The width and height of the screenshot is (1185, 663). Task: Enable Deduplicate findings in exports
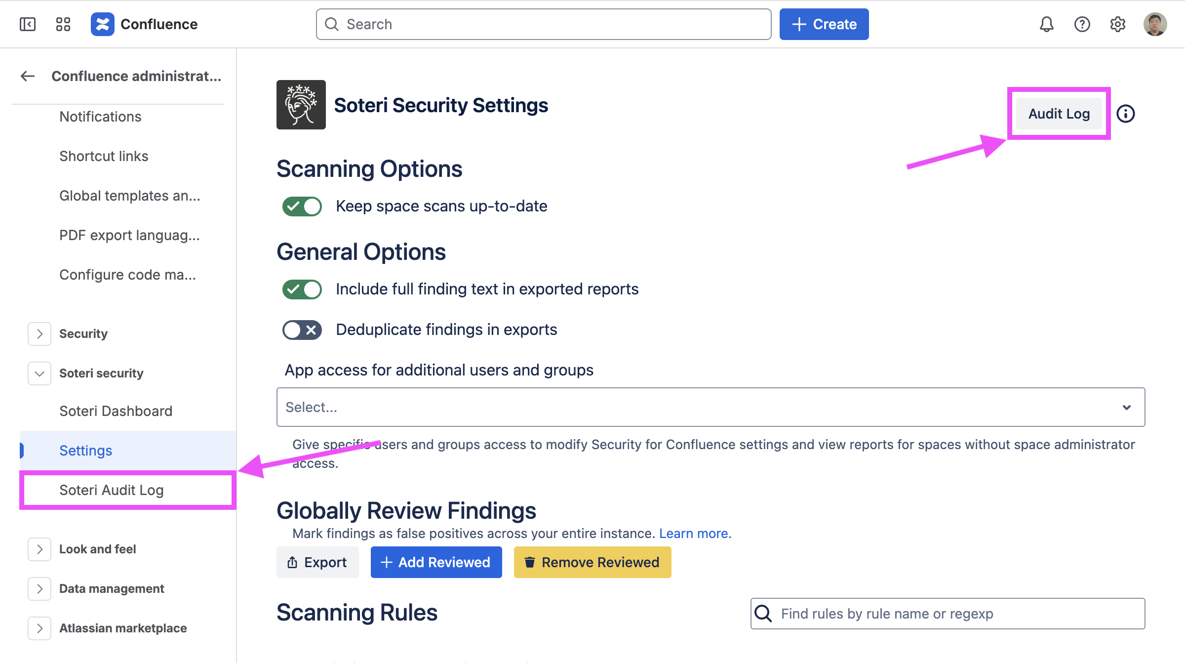pos(302,330)
